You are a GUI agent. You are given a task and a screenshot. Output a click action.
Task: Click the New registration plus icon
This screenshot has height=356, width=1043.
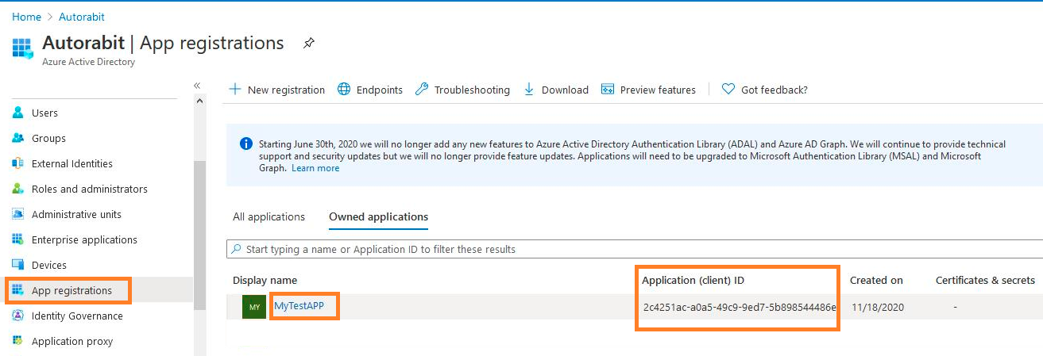235,90
